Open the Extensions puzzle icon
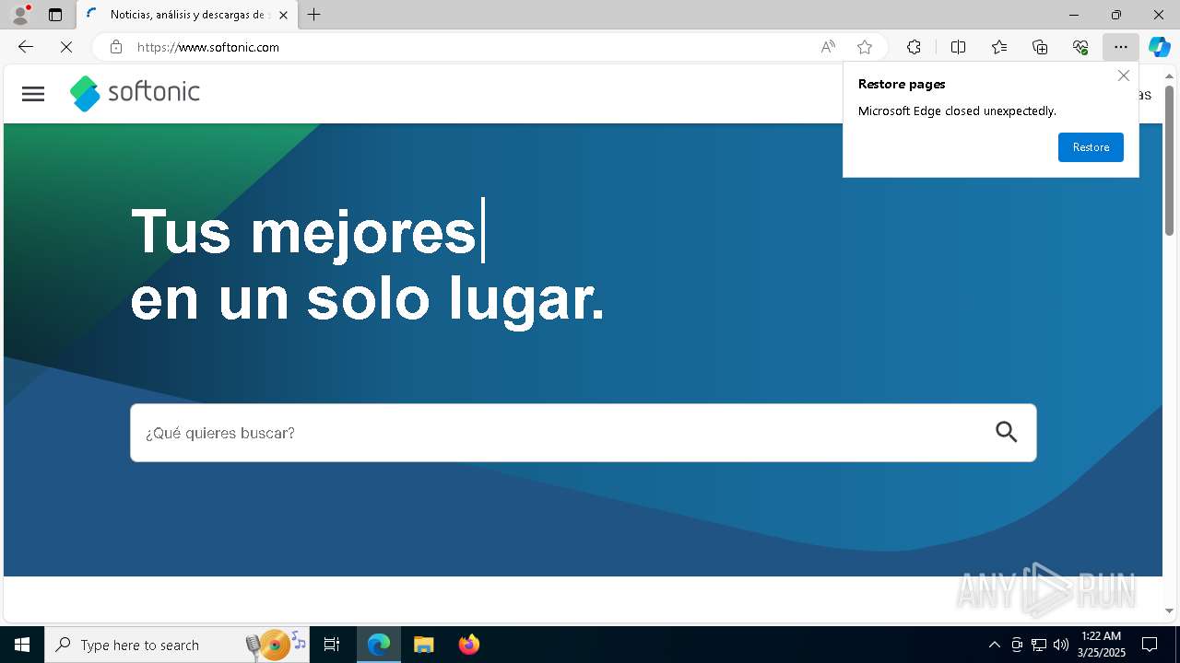Viewport: 1180px width, 663px height. (914, 47)
